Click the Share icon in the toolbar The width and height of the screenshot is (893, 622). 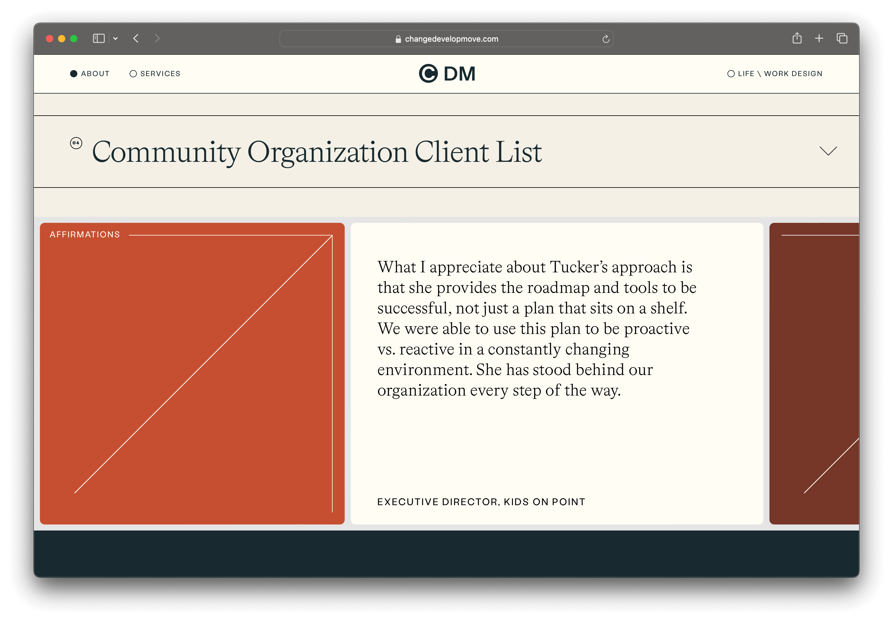point(797,38)
